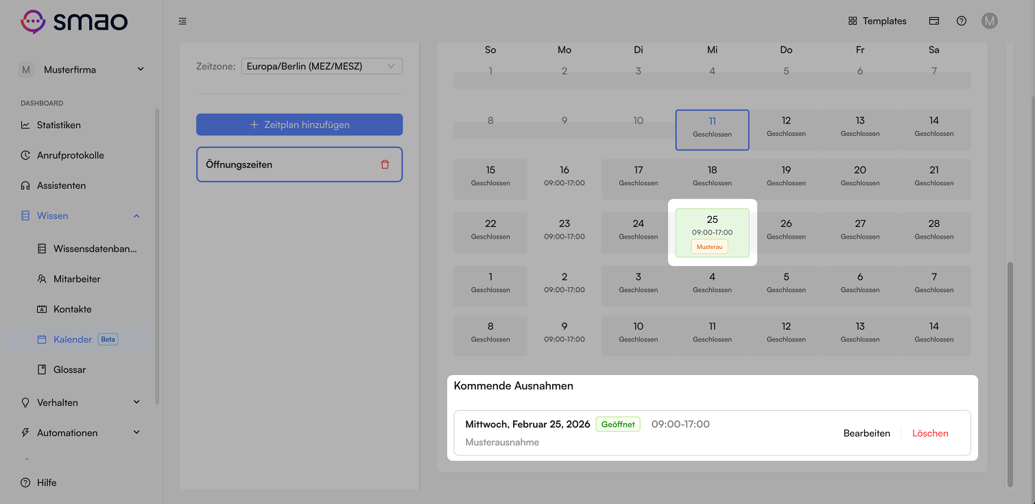Click the Kommende Ausnahmen heading
The height and width of the screenshot is (504, 1035).
point(514,386)
